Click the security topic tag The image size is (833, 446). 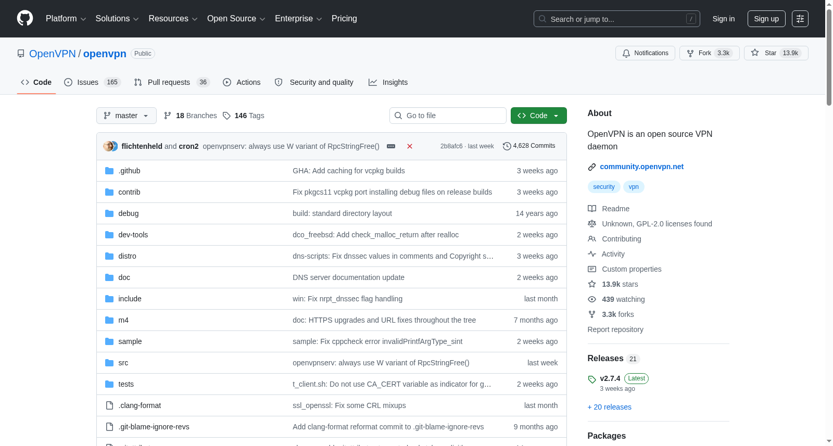tap(604, 187)
